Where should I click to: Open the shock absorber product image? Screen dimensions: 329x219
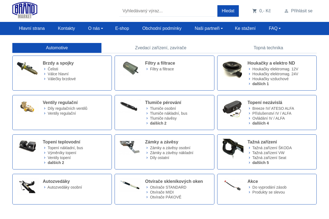(x=129, y=106)
